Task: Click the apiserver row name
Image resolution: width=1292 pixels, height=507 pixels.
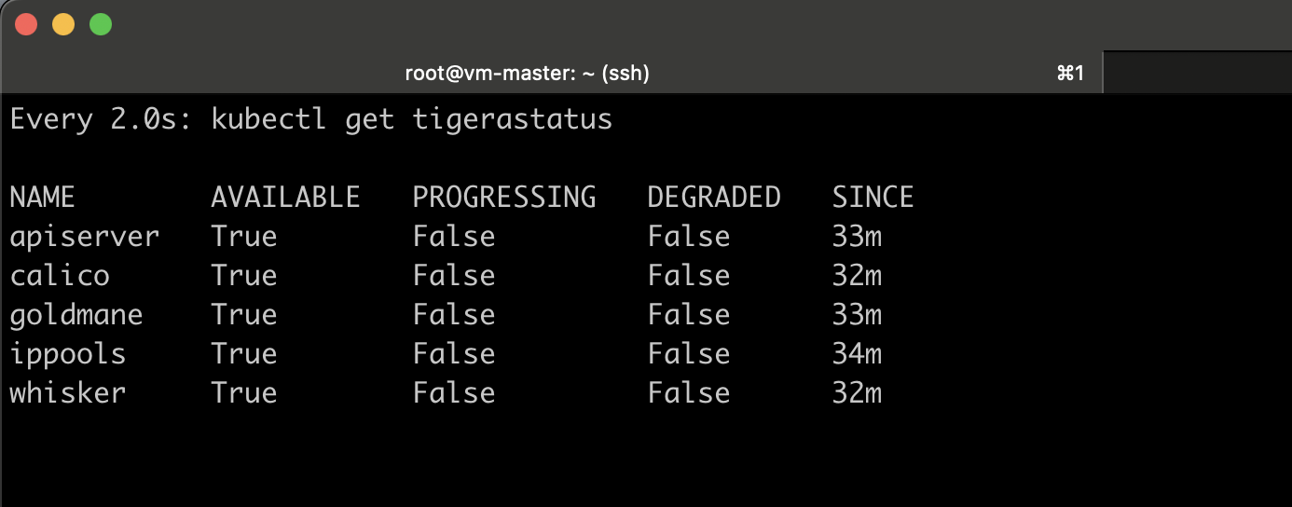Action: point(85,237)
